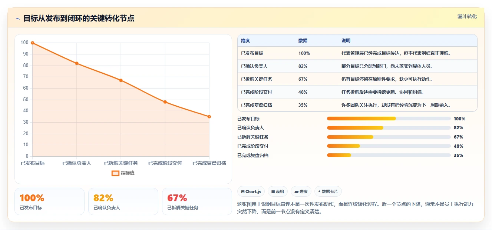492x230 pixels.
Task: Click the 已完成复盘归档 cell in the table
Action: 257,105
